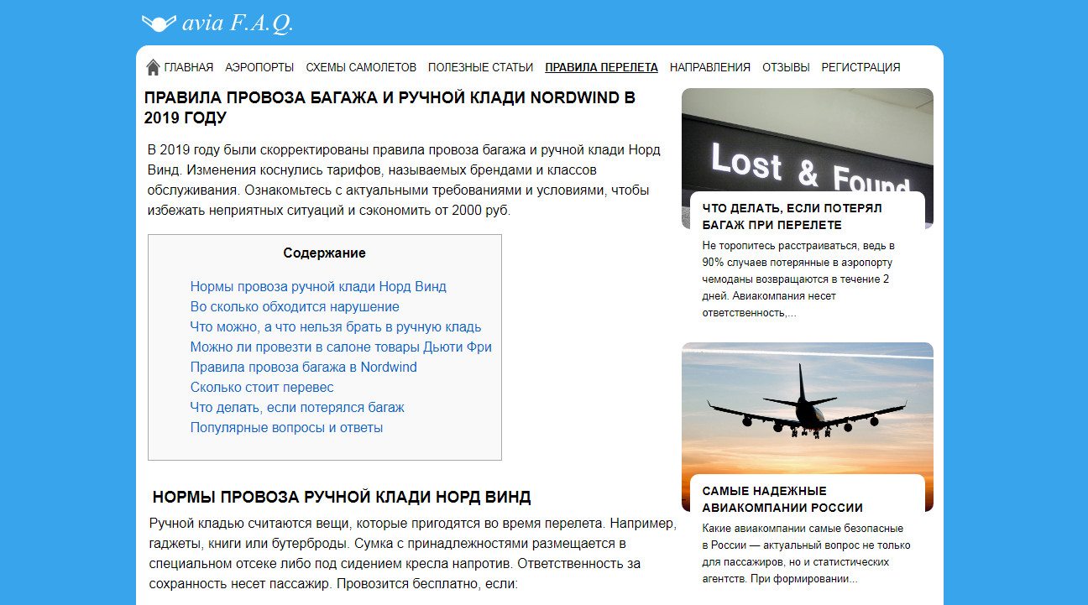Follow link Что можно, а что нельзя брать
The width and height of the screenshot is (1088, 605).
point(336,327)
